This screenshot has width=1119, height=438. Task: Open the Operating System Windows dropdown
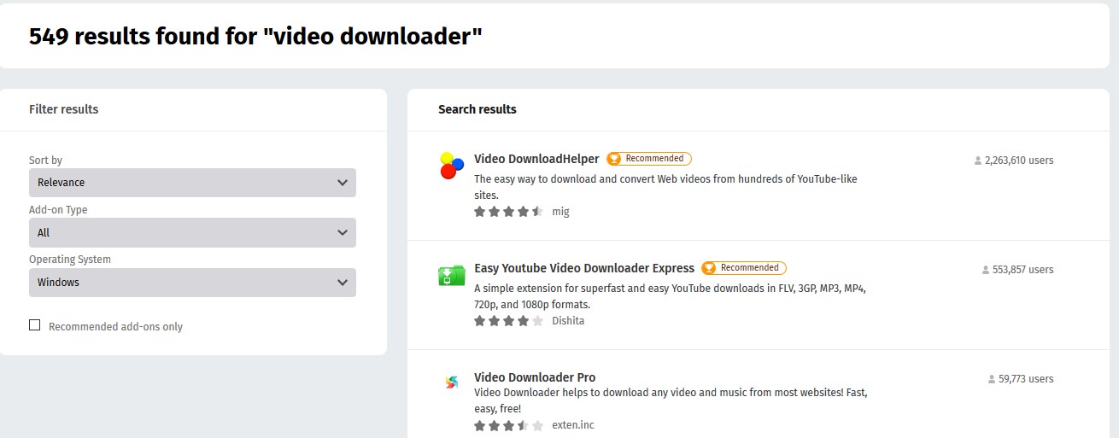point(192,283)
